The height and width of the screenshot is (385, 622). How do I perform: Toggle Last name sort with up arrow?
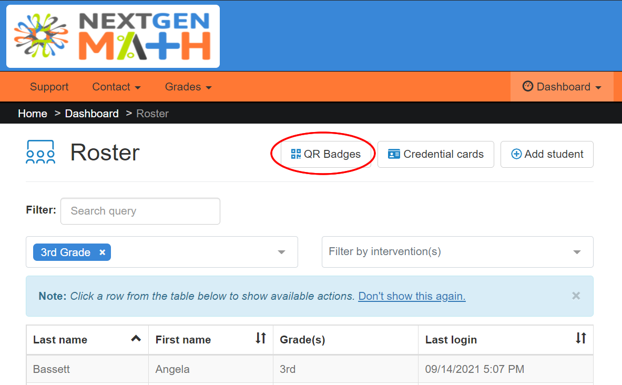tap(136, 339)
